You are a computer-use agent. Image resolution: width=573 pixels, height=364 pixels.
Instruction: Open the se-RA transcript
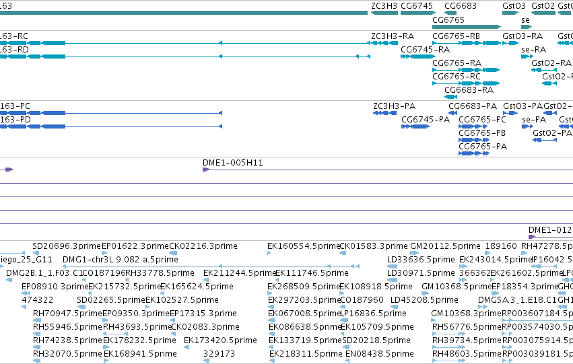click(527, 57)
